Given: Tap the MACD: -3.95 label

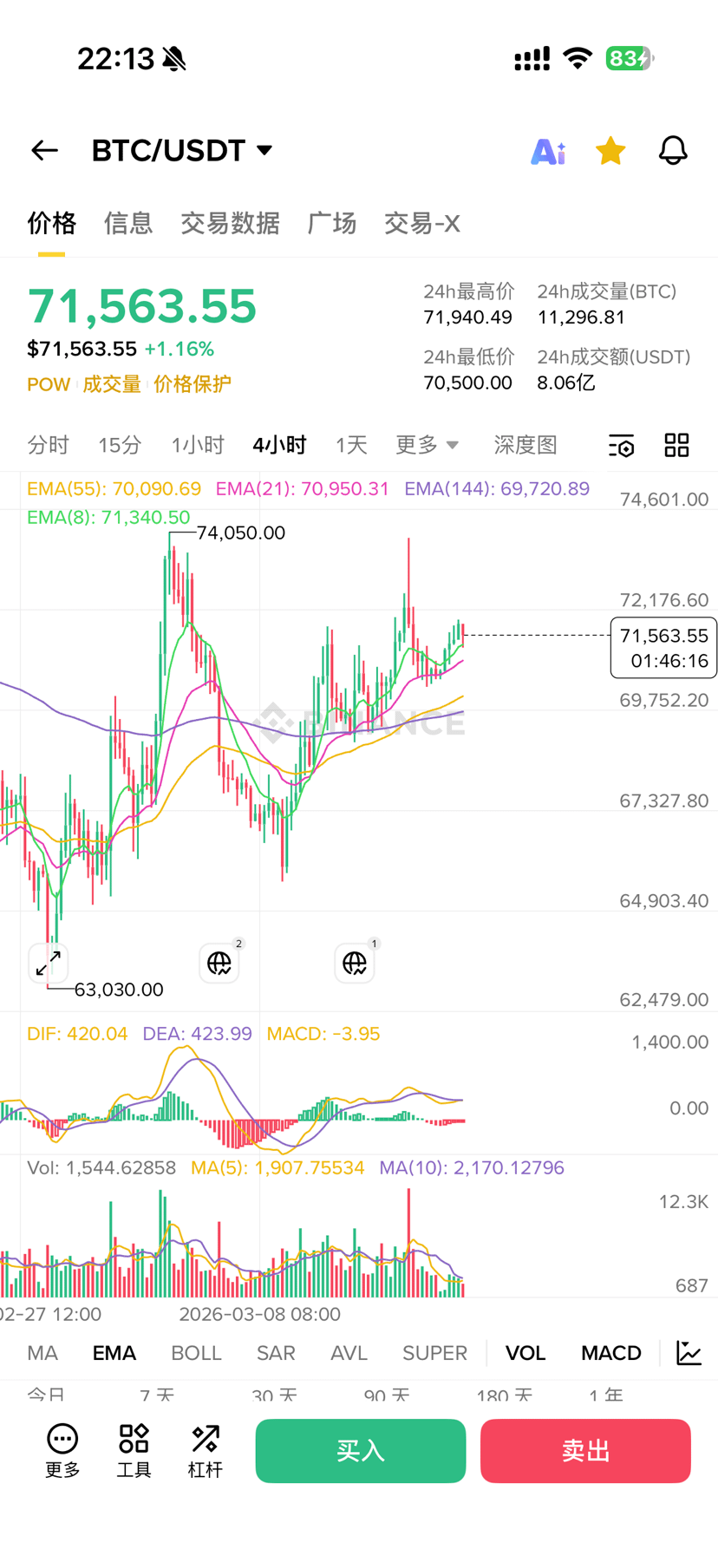Looking at the screenshot, I should [x=323, y=1034].
